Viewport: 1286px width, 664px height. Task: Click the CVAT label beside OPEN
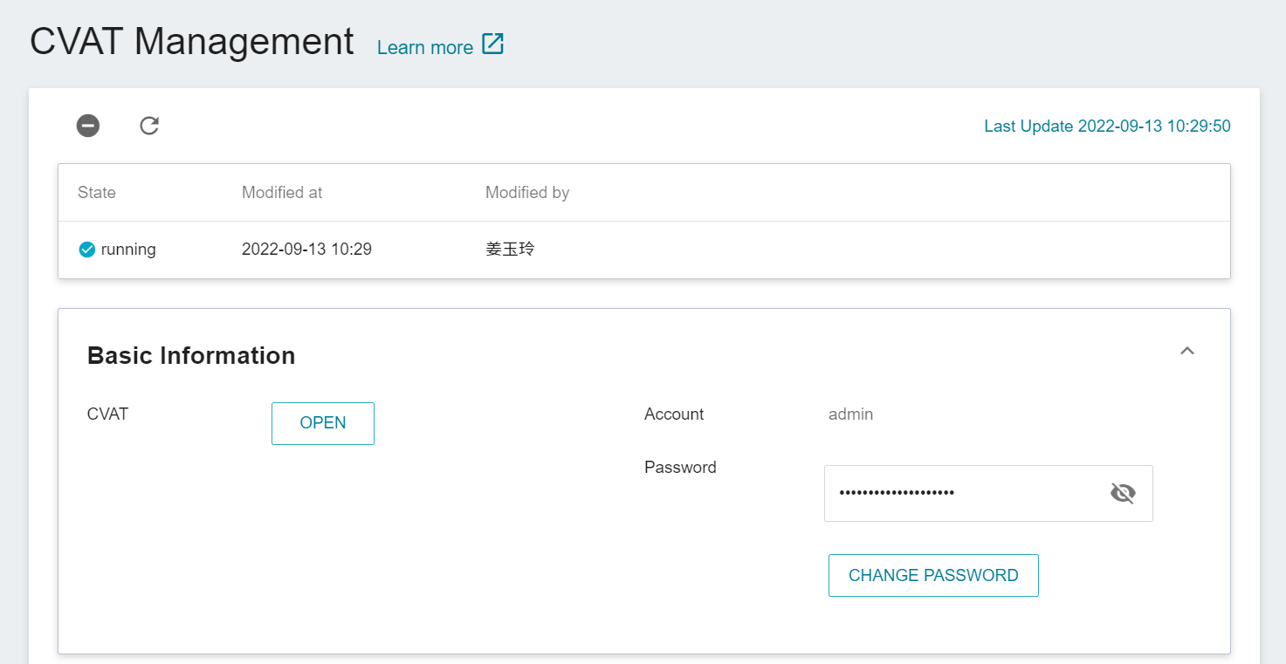108,414
